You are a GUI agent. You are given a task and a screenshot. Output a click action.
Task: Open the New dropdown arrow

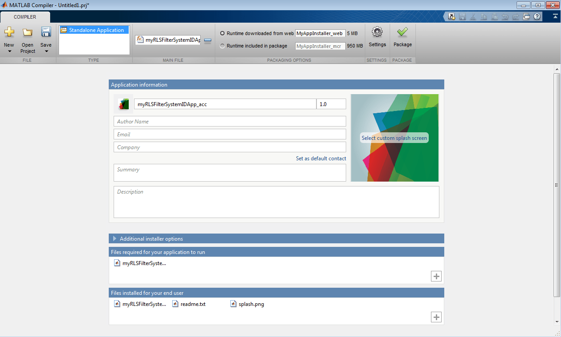coord(9,51)
